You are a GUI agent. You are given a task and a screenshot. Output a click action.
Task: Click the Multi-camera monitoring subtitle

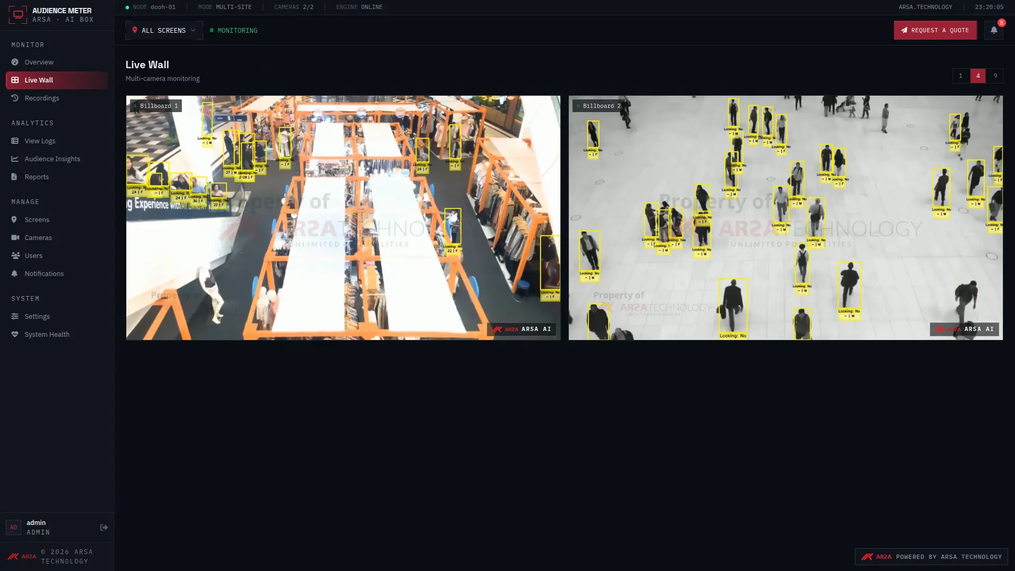point(162,78)
